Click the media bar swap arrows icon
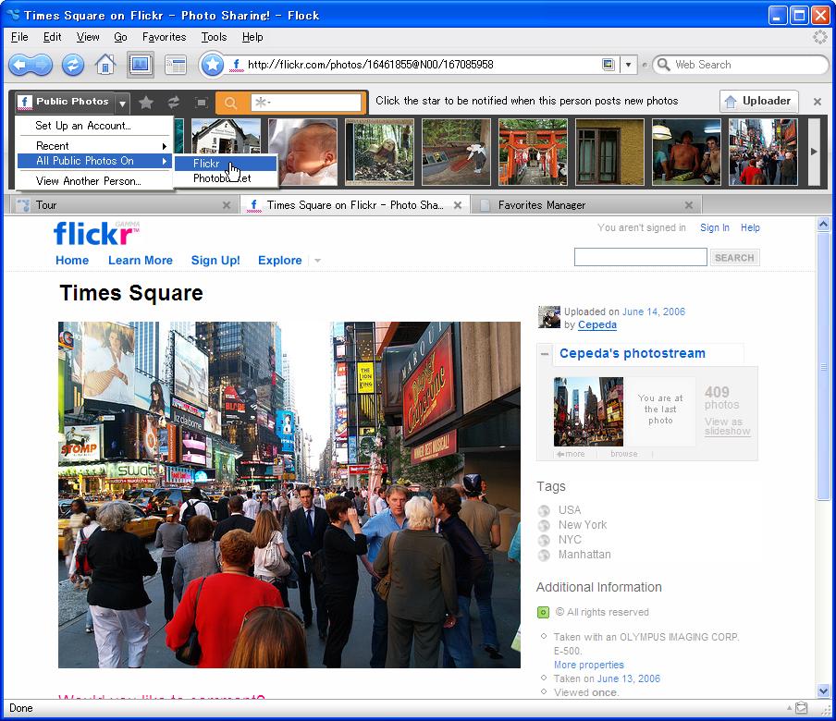Screen dimensions: 836x721 173,102
